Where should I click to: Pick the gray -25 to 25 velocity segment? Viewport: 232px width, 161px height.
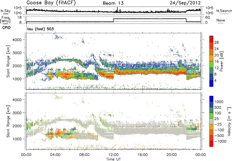pyautogui.click(x=211, y=121)
